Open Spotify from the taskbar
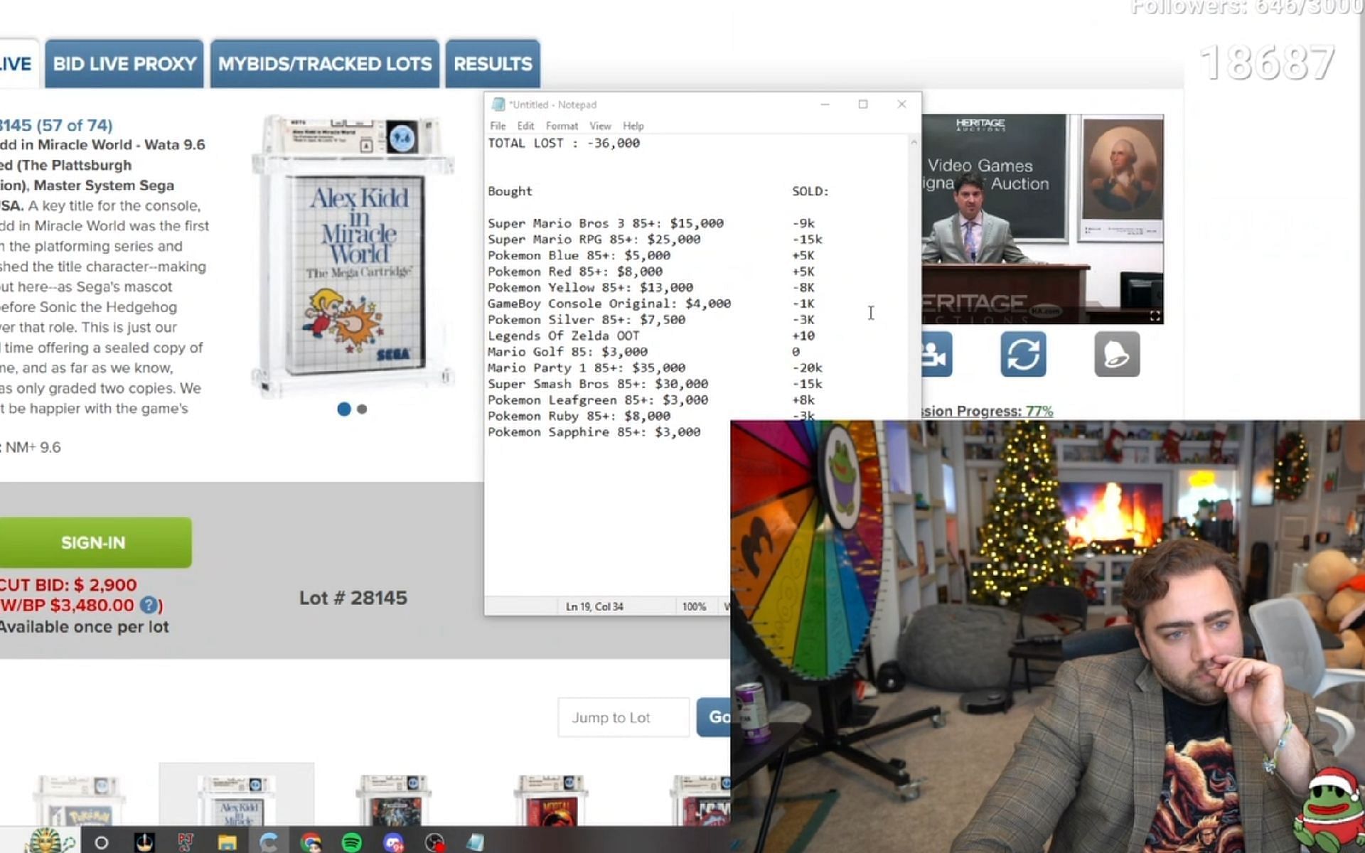Viewport: 1365px width, 853px height. pyautogui.click(x=352, y=842)
